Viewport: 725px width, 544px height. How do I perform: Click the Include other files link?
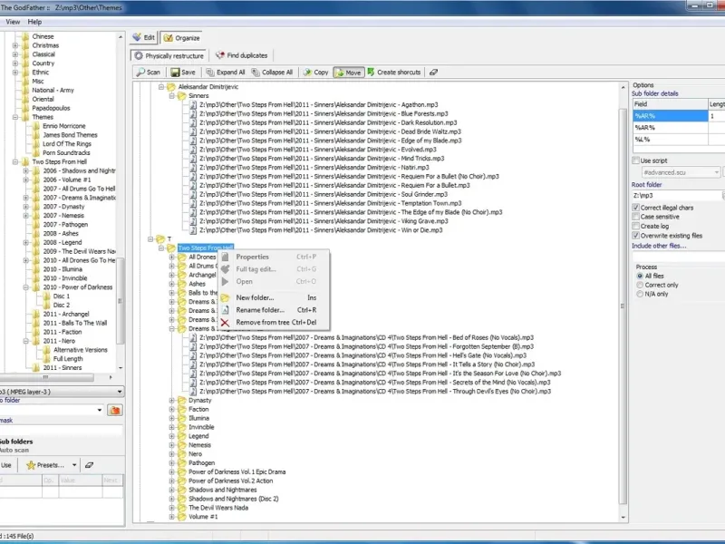tap(661, 246)
